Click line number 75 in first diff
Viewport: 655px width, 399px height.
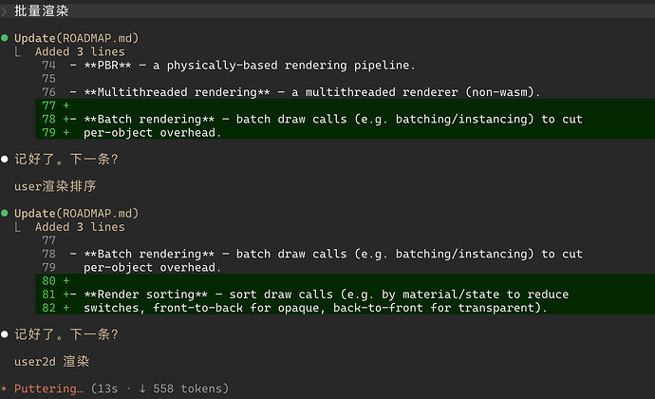48,79
